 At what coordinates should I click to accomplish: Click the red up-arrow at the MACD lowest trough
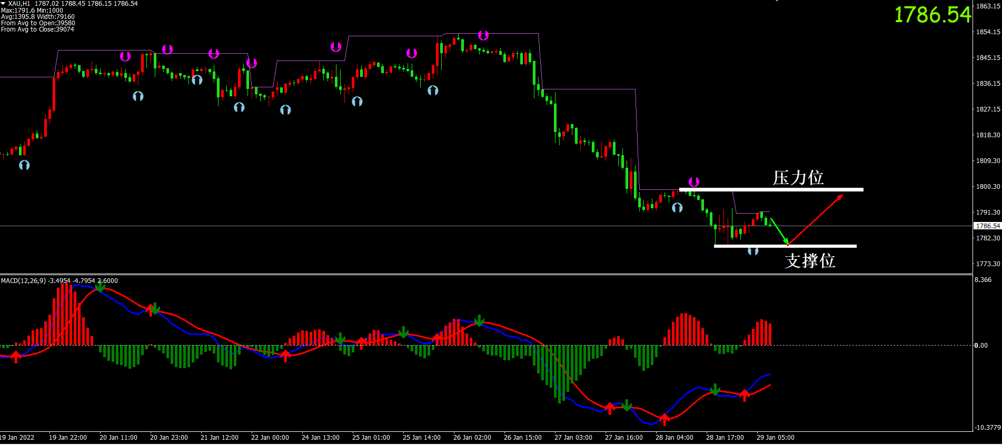pyautogui.click(x=664, y=419)
